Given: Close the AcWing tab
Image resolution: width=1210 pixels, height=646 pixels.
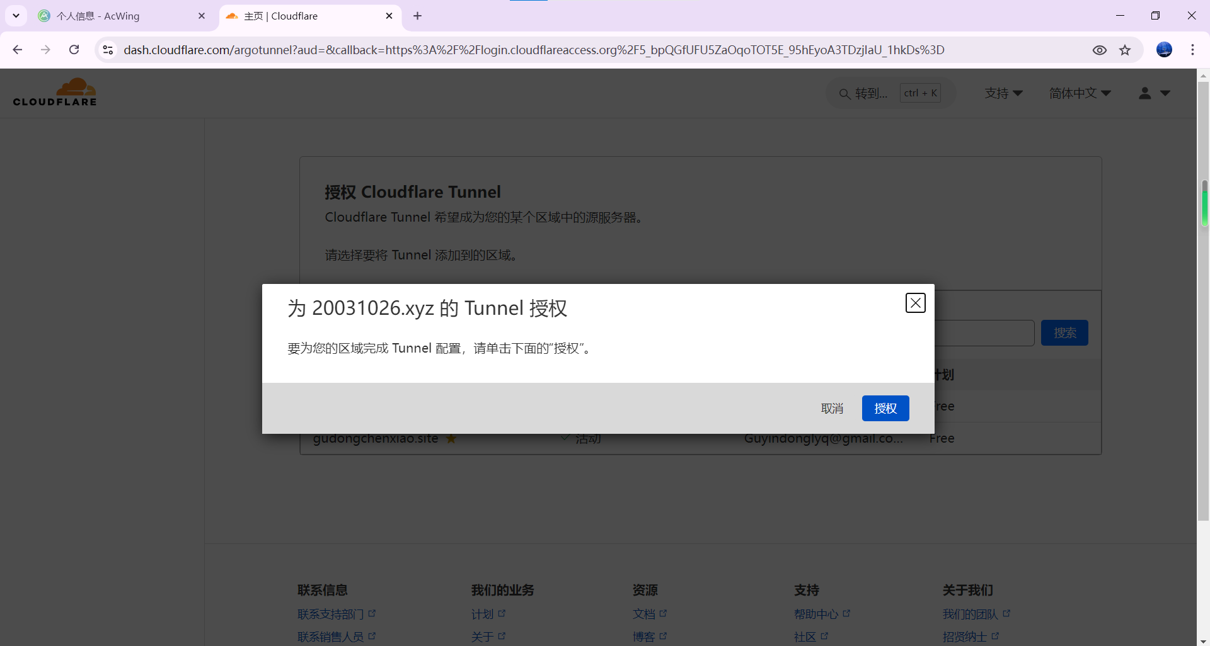Looking at the screenshot, I should pyautogui.click(x=202, y=16).
